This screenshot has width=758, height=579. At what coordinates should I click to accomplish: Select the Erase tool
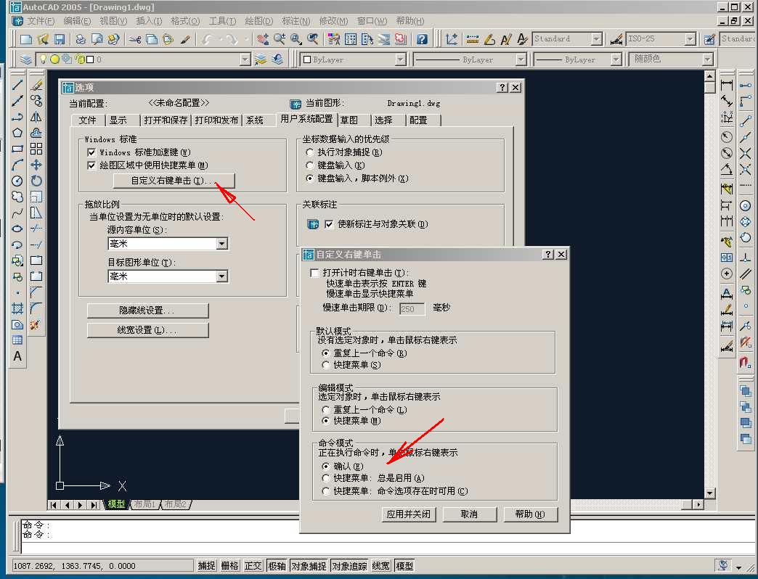36,85
